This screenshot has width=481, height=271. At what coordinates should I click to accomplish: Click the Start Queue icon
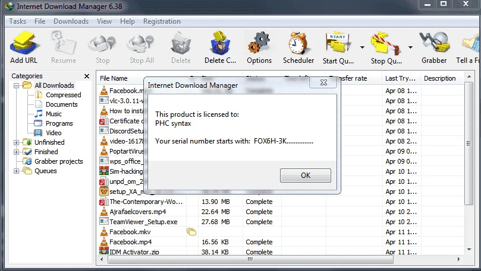[x=338, y=44]
